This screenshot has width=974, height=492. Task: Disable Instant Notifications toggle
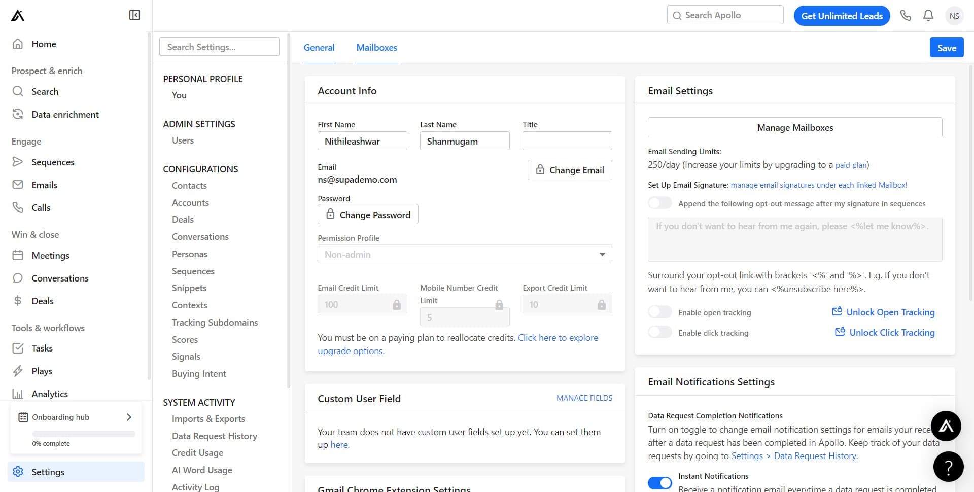(659, 483)
